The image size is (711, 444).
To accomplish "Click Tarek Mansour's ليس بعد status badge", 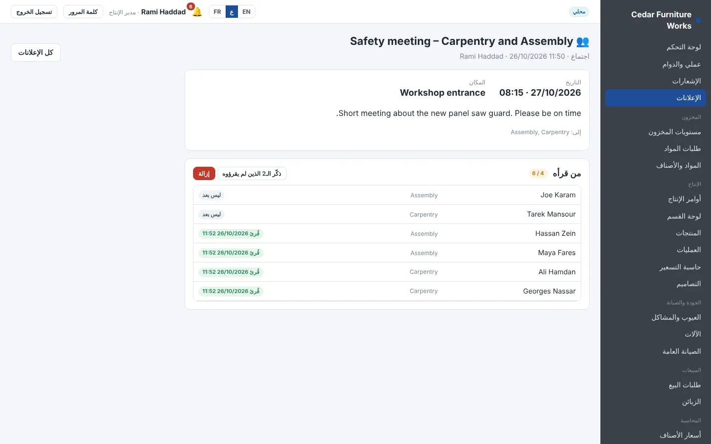I will coord(212,215).
